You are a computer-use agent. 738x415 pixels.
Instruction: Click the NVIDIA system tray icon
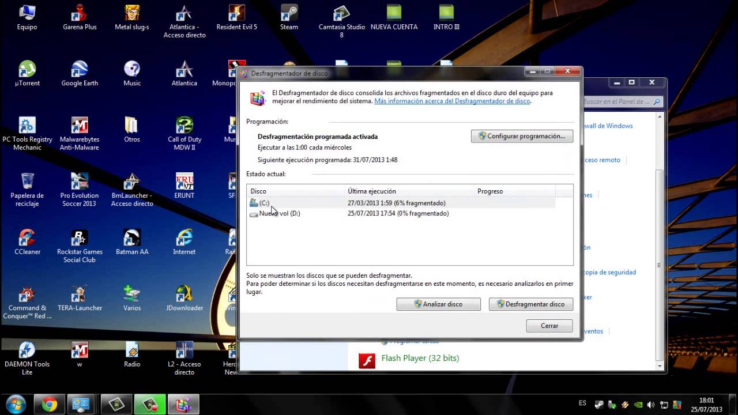pyautogui.click(x=638, y=405)
